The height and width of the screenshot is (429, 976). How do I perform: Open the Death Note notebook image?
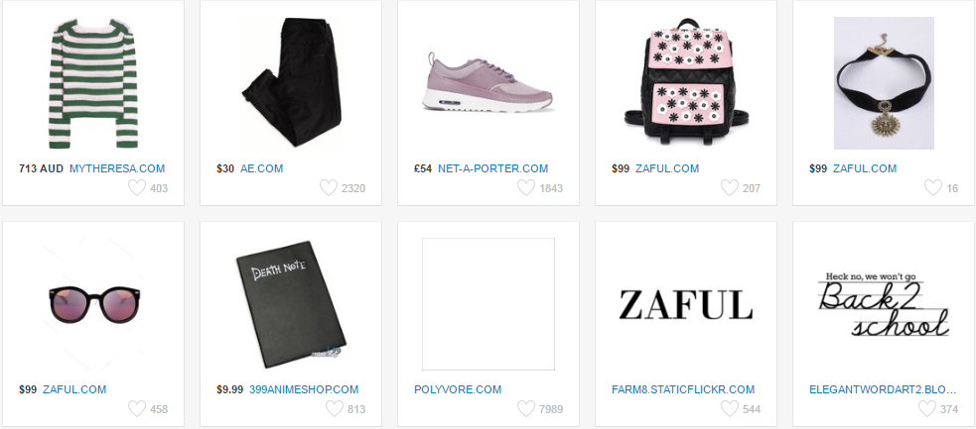[291, 304]
